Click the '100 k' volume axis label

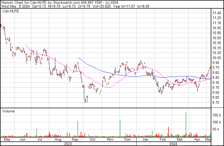[217, 122]
